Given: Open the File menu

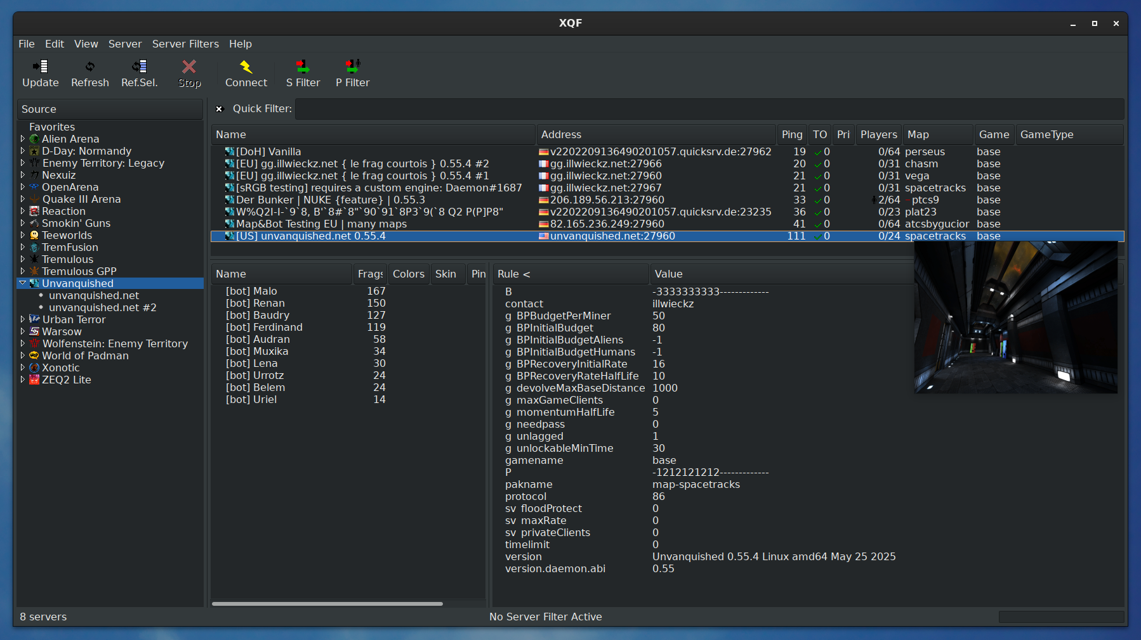Looking at the screenshot, I should (x=27, y=44).
